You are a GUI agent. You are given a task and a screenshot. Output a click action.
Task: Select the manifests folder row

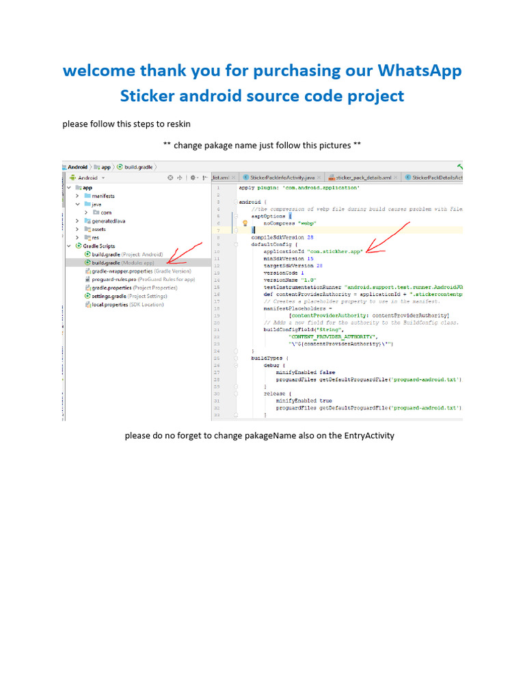click(138, 196)
